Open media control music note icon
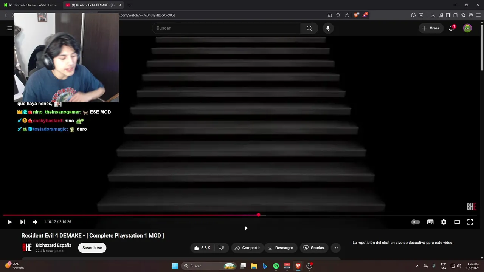 pos(441,15)
